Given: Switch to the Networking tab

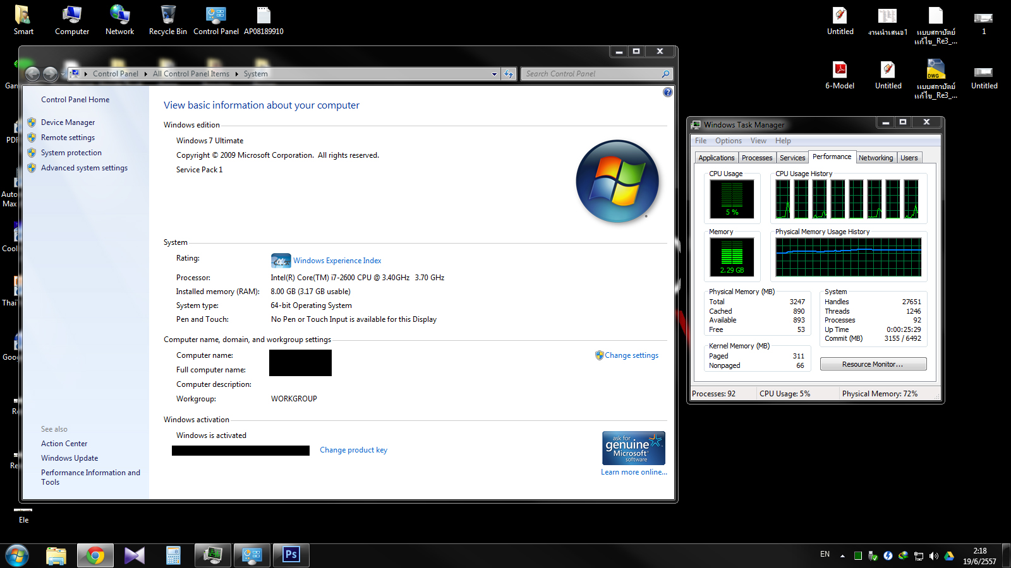Looking at the screenshot, I should (876, 158).
